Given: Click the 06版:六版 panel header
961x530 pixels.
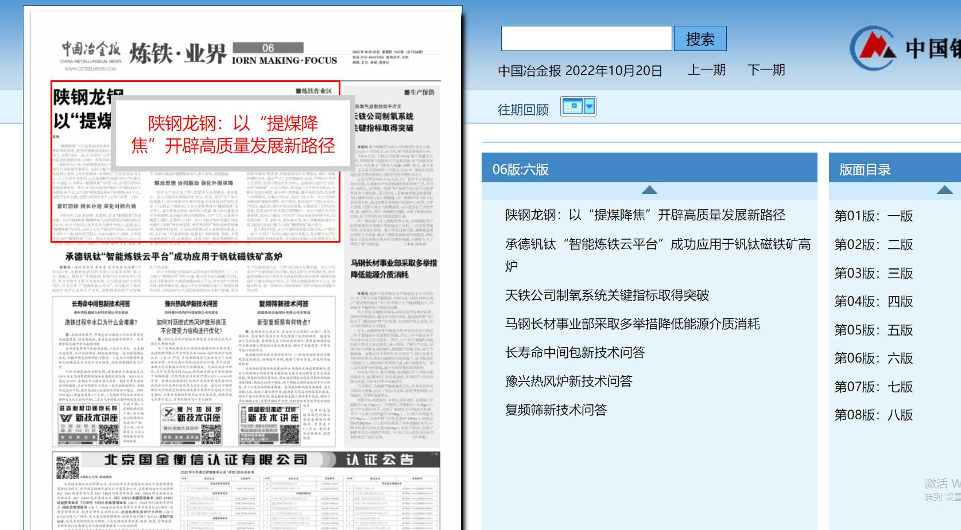Looking at the screenshot, I should [649, 169].
